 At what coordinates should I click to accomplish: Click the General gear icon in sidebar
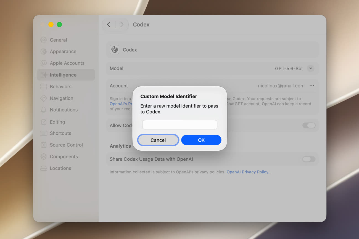[x=43, y=40]
